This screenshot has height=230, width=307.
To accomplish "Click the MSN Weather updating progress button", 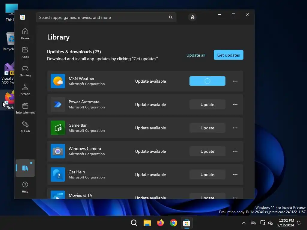I will 207,81.
